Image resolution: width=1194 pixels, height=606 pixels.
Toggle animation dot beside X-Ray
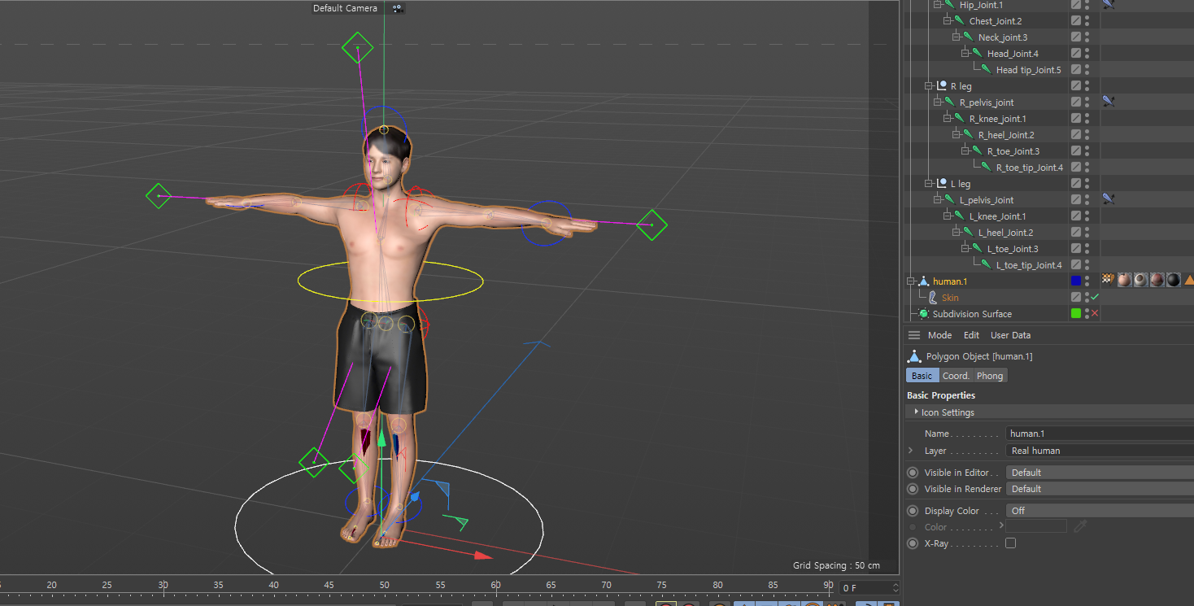(913, 543)
